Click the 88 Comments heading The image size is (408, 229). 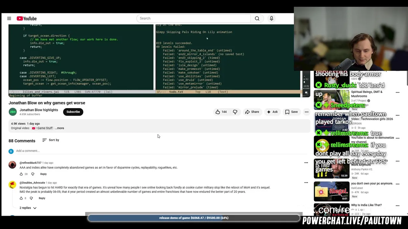[22, 141]
